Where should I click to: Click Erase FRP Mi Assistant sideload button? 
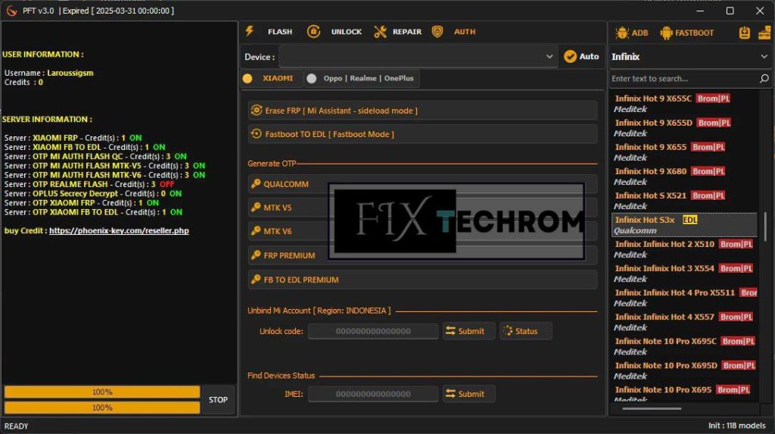422,111
